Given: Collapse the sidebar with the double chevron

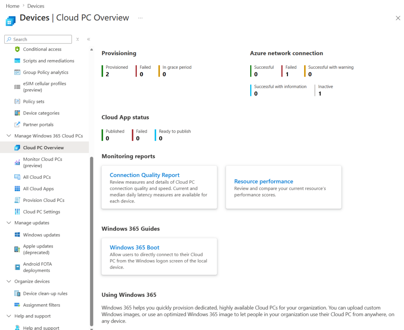Looking at the screenshot, I should tap(88, 39).
